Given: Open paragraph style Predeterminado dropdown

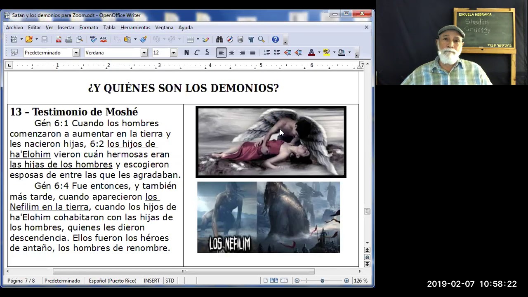Looking at the screenshot, I should click(x=76, y=52).
